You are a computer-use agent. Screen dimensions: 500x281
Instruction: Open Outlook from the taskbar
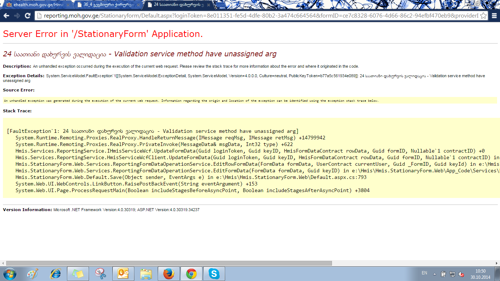coord(123,274)
